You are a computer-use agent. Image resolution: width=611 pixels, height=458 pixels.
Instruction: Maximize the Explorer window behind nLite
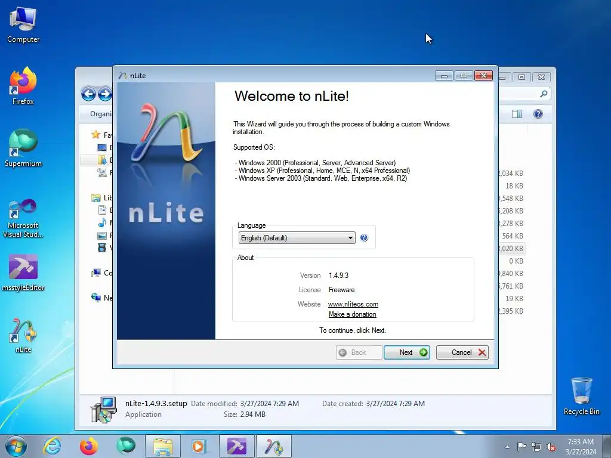pos(521,77)
